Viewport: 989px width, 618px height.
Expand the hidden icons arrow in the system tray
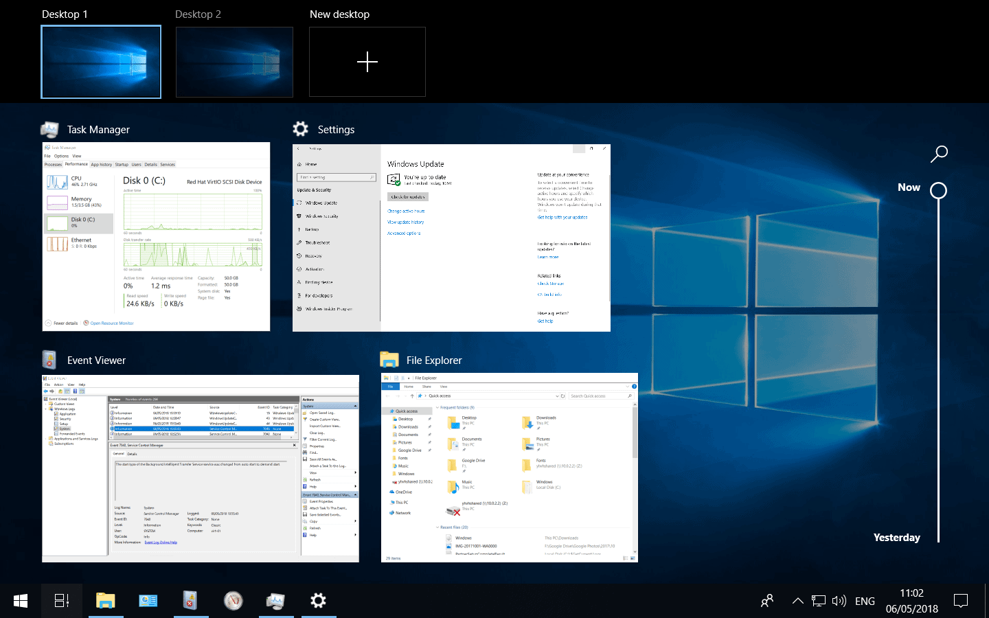coord(798,601)
